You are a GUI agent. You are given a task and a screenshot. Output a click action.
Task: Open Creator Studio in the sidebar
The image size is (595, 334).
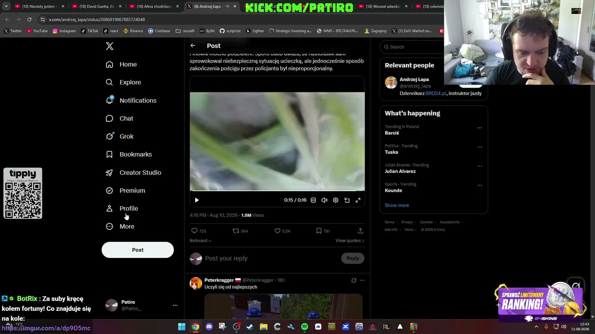tap(133, 173)
